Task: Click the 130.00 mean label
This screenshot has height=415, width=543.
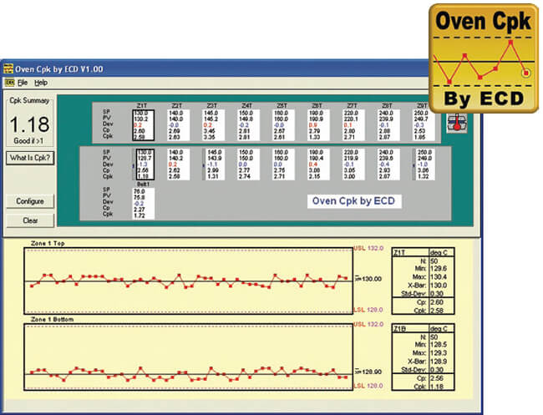Action: pyautogui.click(x=372, y=279)
